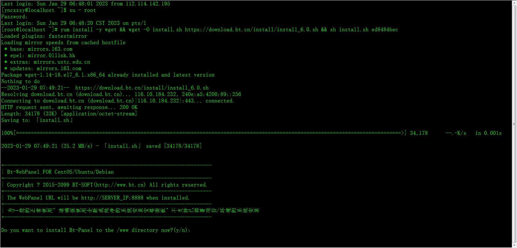Click the scrollbar up arrow

[514, 2]
